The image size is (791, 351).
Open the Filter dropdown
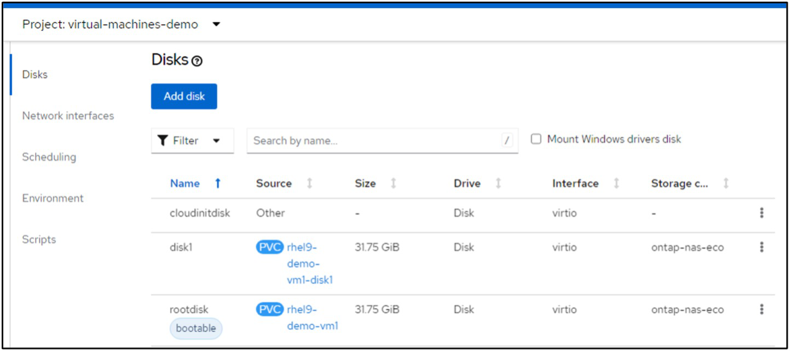click(192, 141)
